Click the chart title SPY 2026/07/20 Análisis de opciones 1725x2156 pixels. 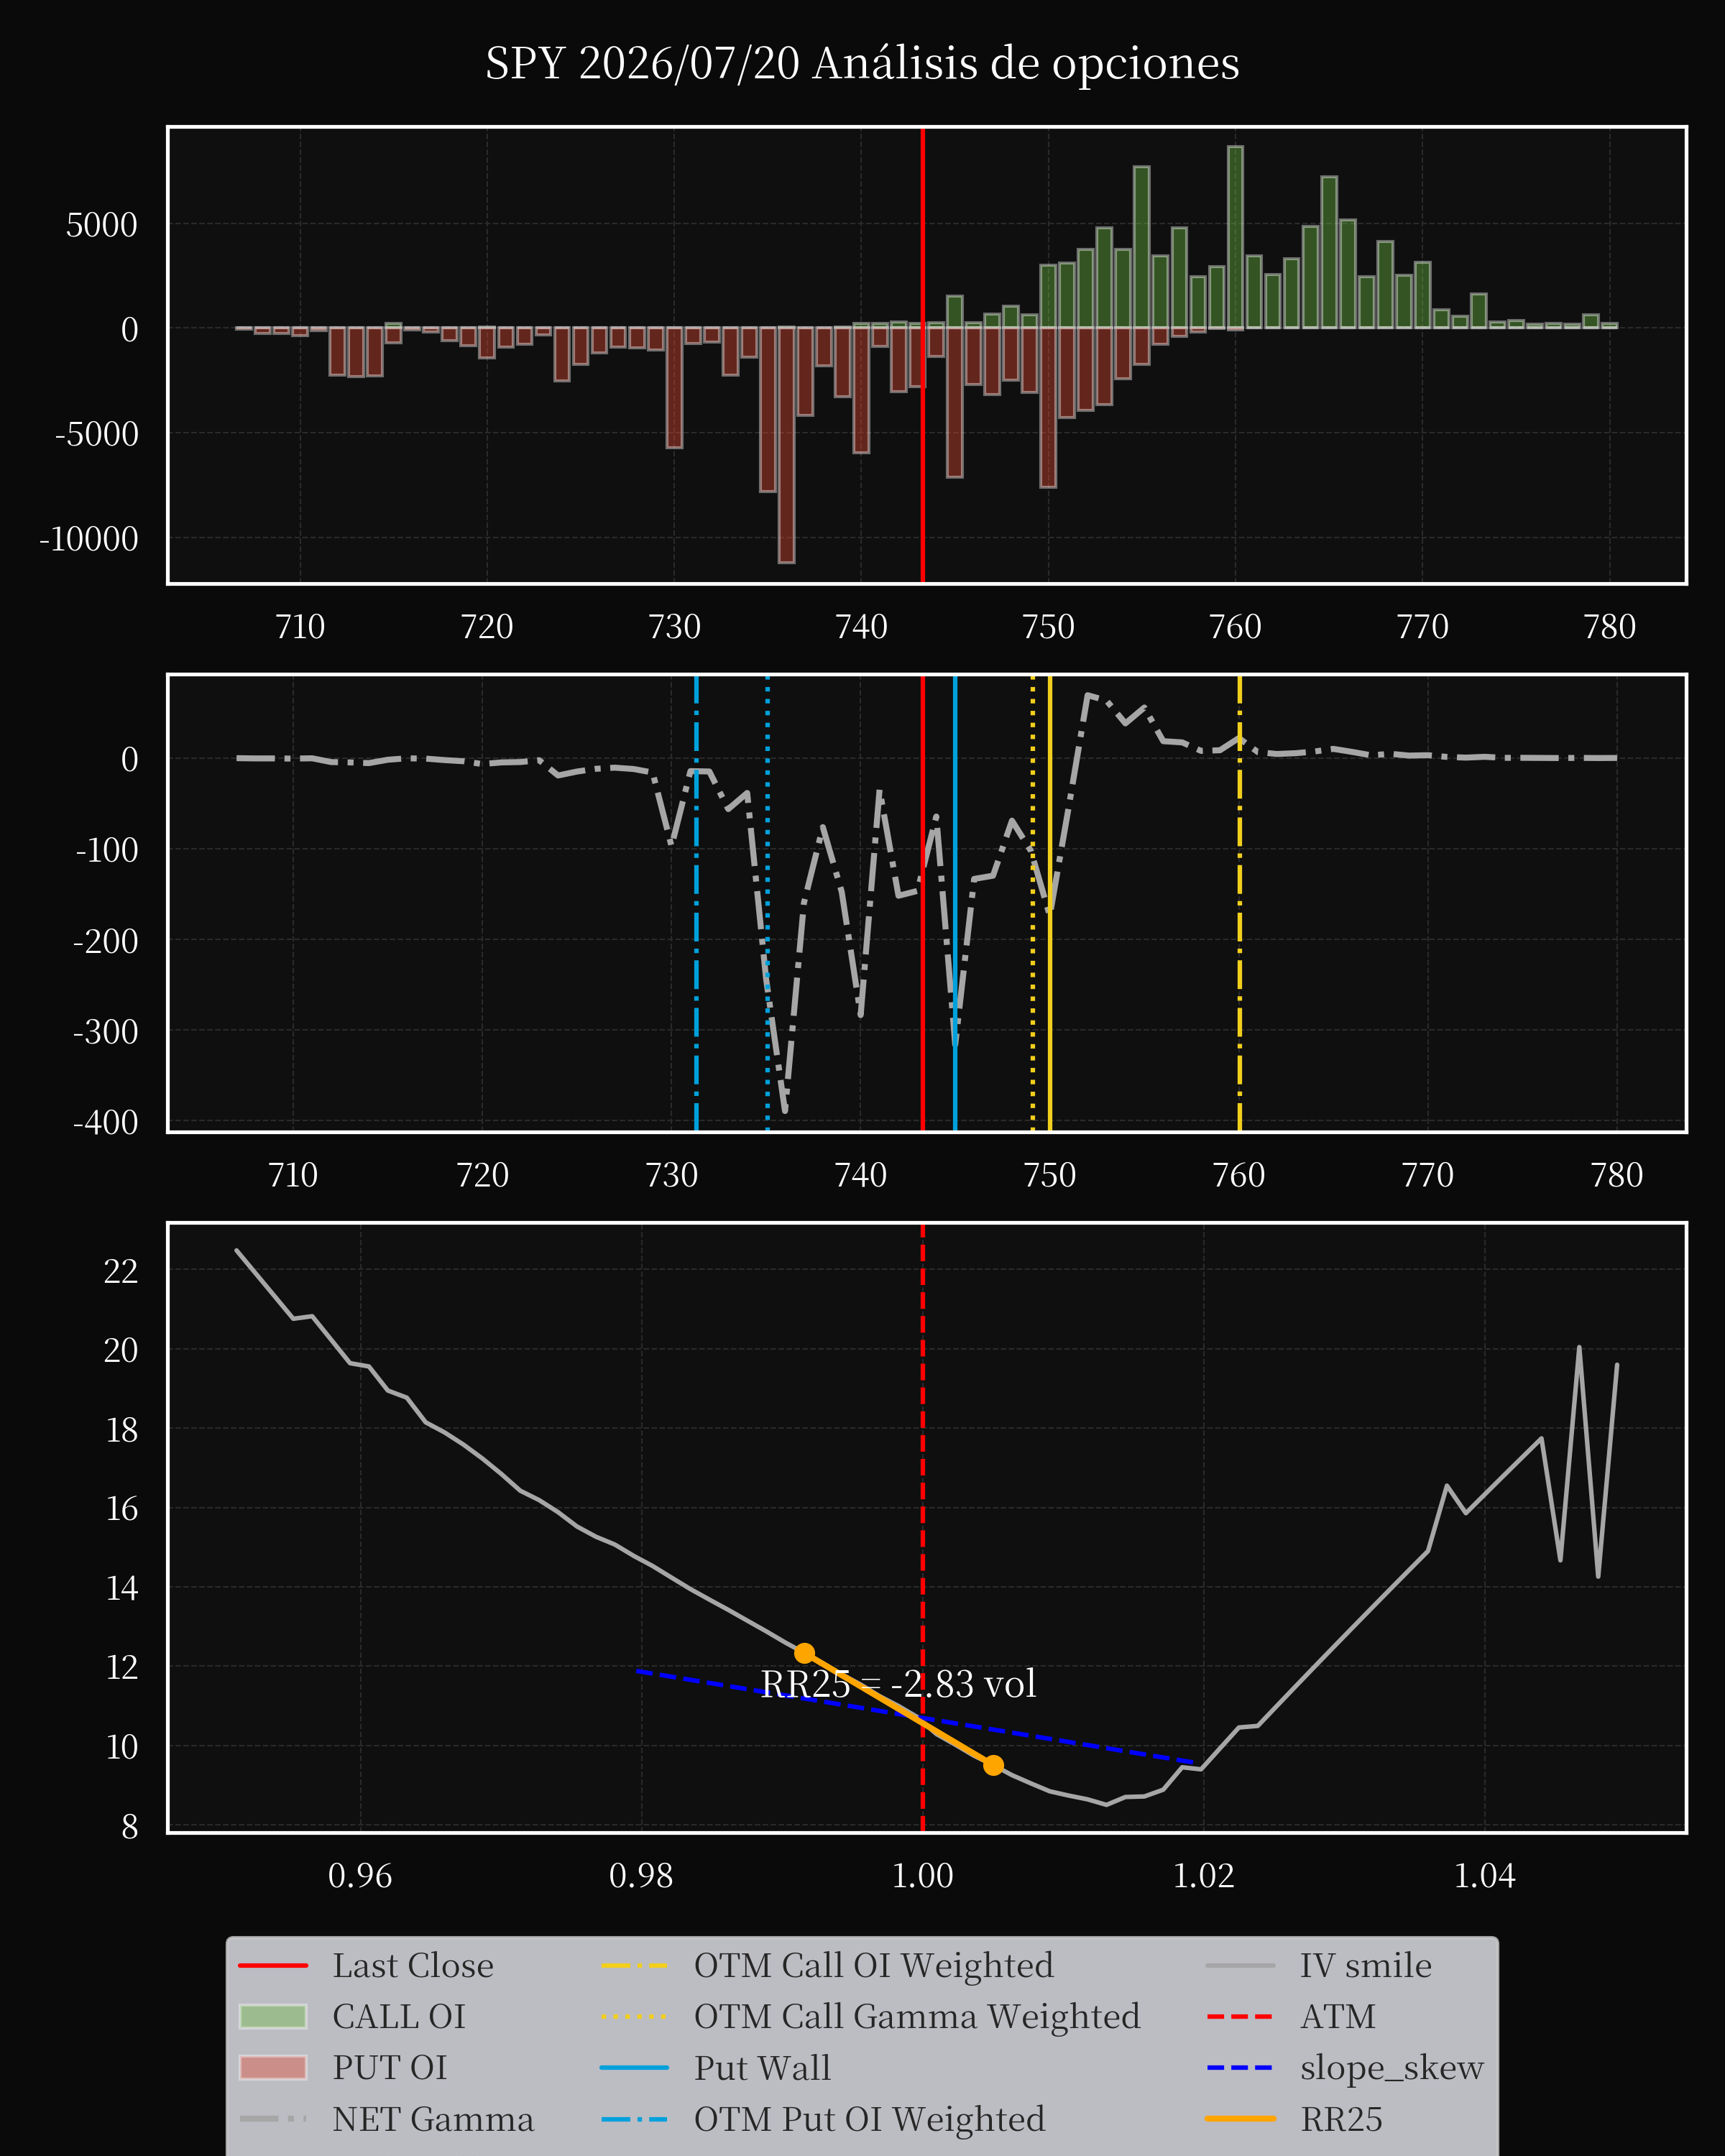coord(862,64)
